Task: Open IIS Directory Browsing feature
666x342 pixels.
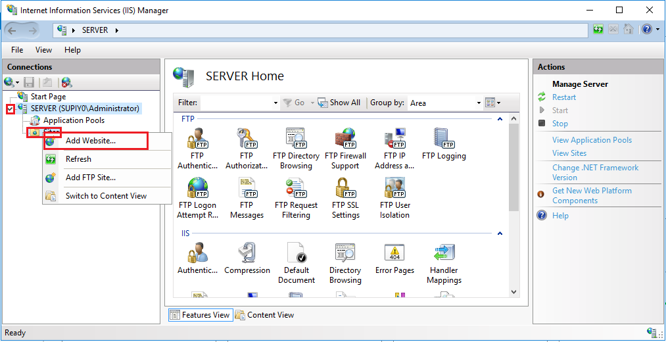Action: [x=345, y=263]
